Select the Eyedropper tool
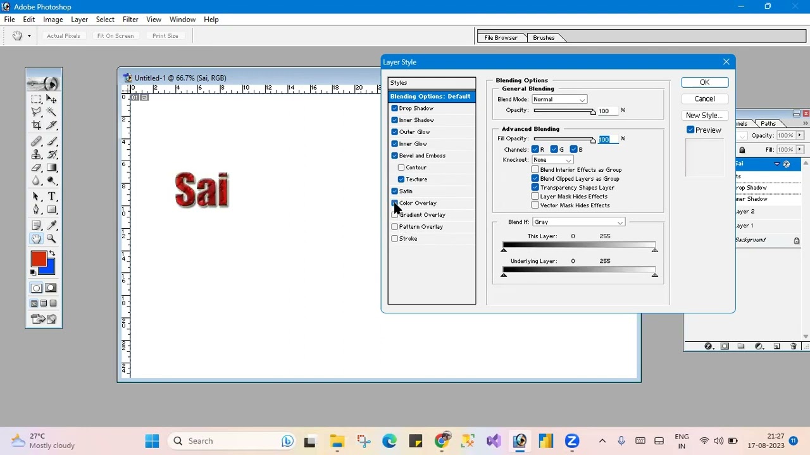810x455 pixels. click(x=51, y=226)
